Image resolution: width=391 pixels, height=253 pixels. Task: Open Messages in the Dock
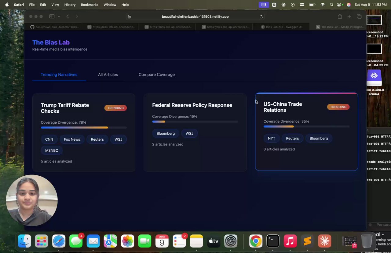(76, 241)
